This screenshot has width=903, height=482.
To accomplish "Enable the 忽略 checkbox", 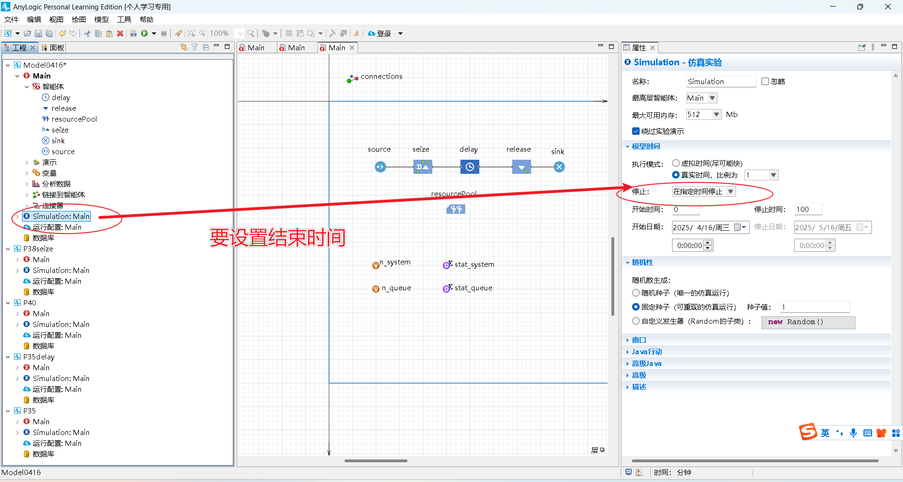I will 765,81.
